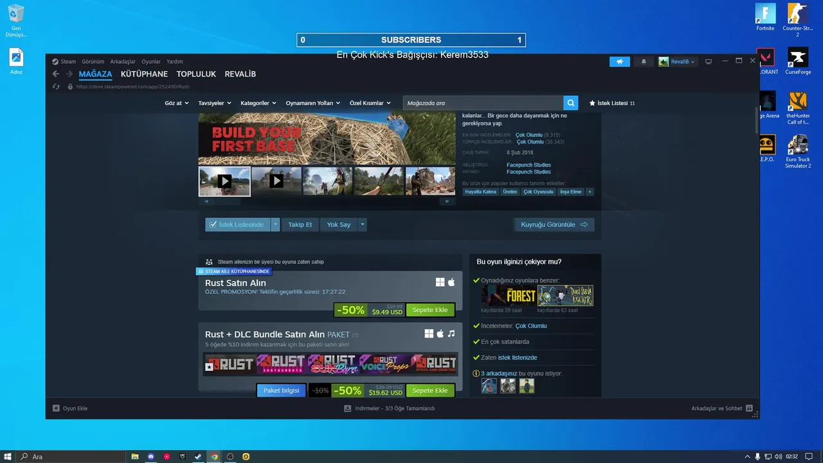
Task: Open the Görünüm menu
Action: [93, 62]
